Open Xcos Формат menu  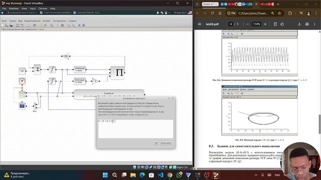pyautogui.click(x=47, y=21)
